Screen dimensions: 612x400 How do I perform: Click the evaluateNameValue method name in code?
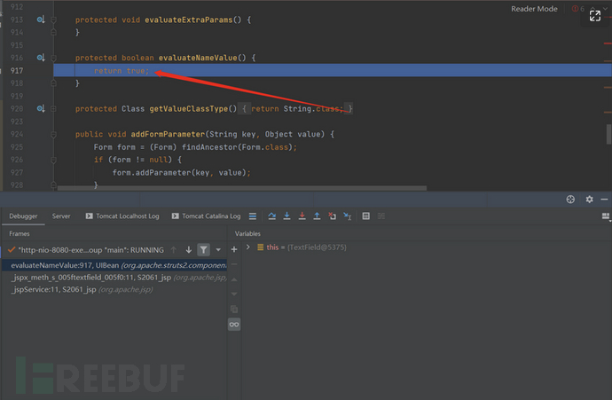198,58
